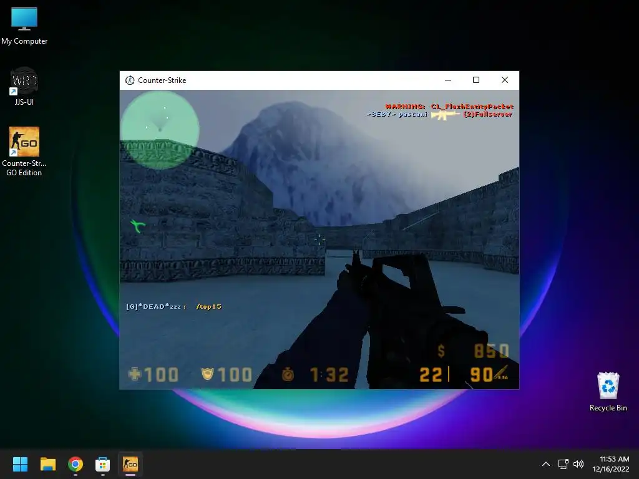Open the My Computer desktop icon
The height and width of the screenshot is (479, 639).
[24, 26]
